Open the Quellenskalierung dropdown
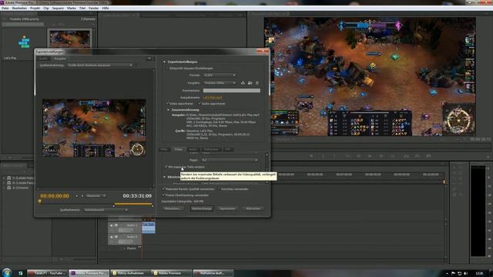The image size is (493, 277). pos(100,65)
